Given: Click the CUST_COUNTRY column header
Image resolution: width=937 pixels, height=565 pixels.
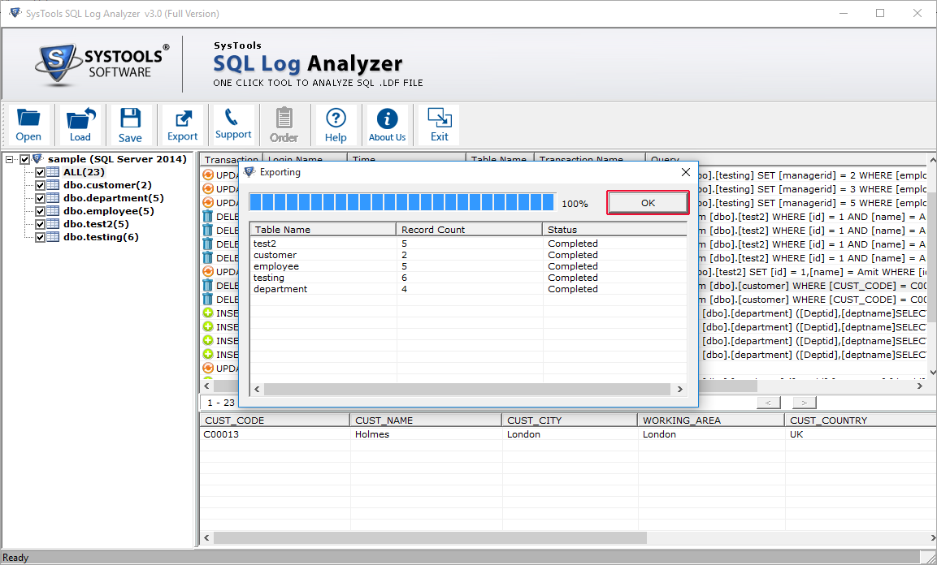Looking at the screenshot, I should coord(861,420).
